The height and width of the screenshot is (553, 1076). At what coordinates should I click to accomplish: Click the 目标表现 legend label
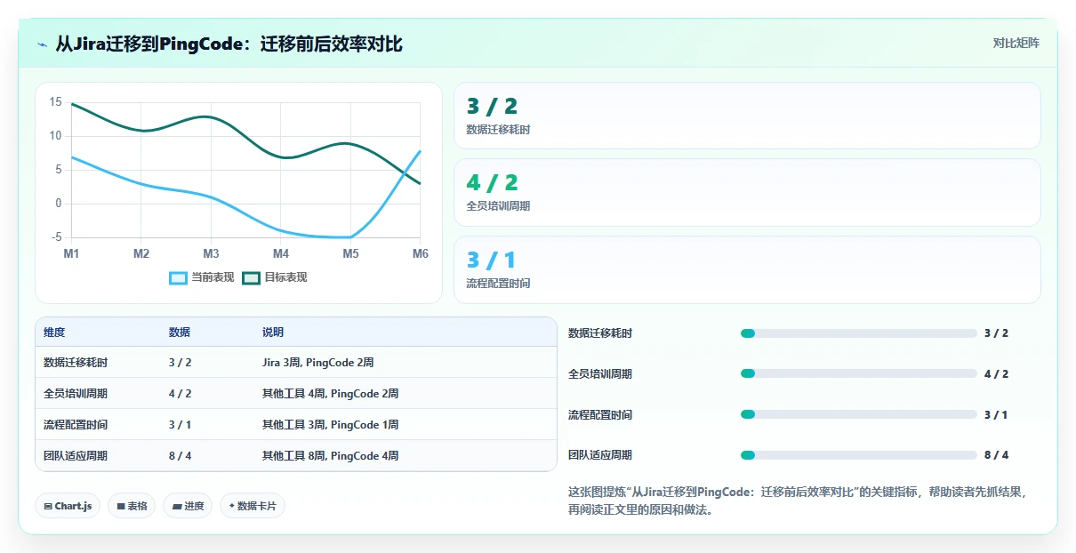[285, 277]
